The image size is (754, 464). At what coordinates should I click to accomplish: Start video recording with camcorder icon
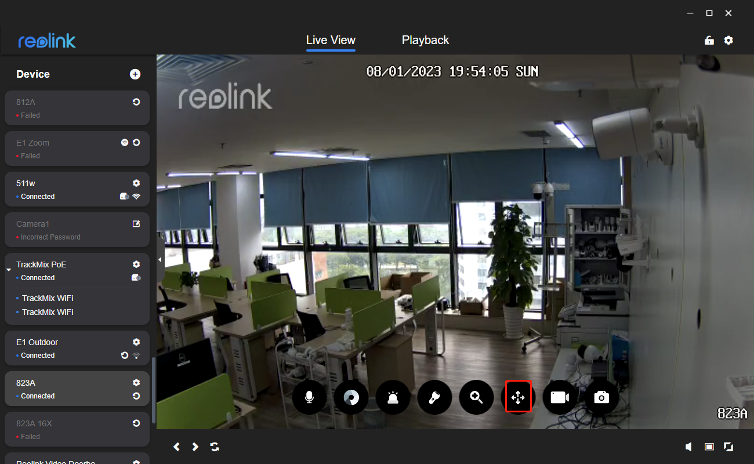(560, 397)
